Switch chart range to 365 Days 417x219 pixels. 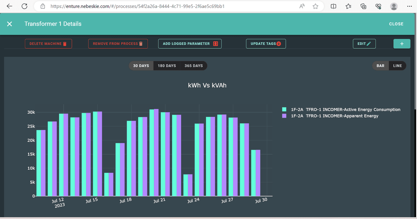click(194, 66)
